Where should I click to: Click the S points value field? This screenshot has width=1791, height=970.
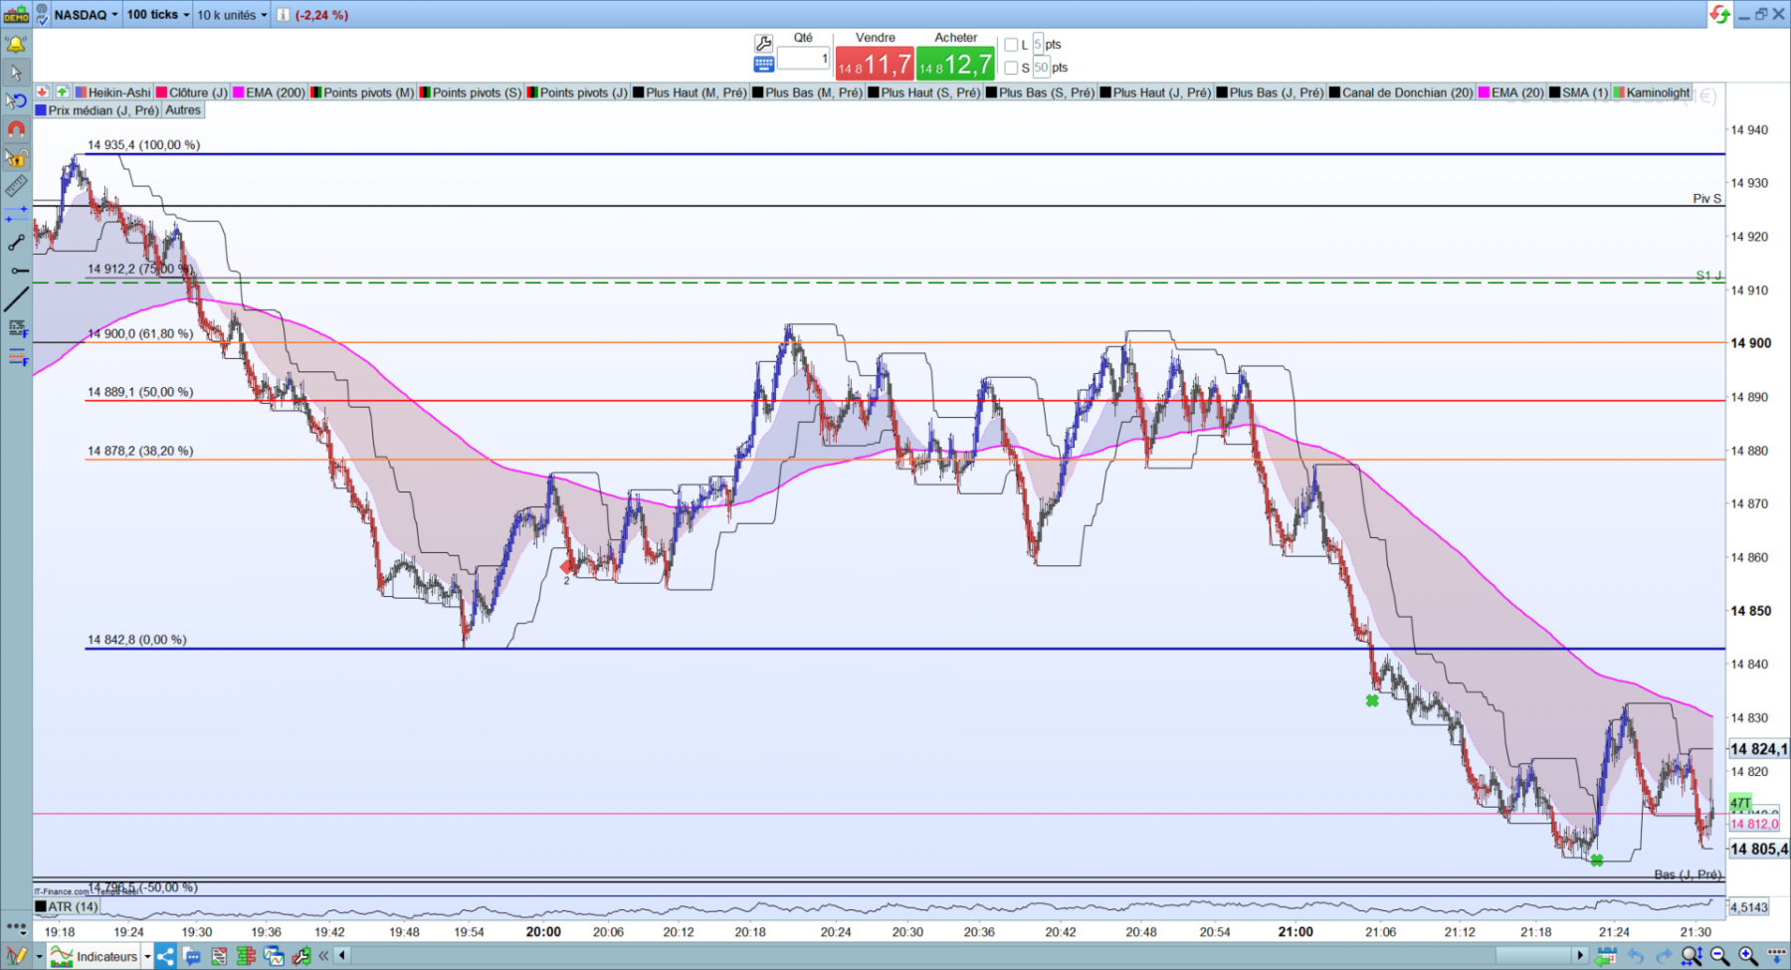click(1041, 68)
